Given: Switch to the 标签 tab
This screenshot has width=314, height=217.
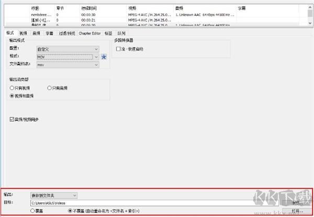Looking at the screenshot, I should click(108, 34).
